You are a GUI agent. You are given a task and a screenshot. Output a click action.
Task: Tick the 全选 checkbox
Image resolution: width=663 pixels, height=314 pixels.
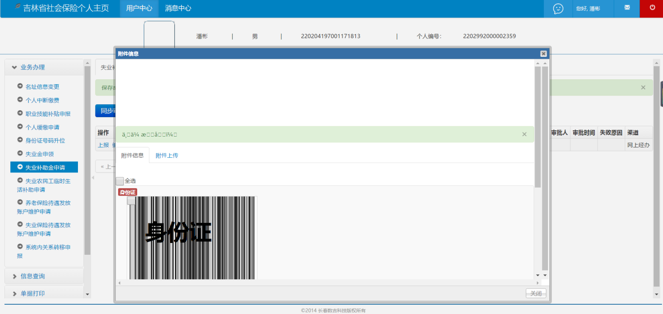[x=120, y=181]
